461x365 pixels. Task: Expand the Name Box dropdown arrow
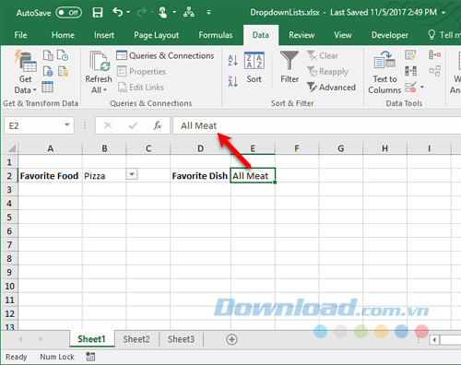(66, 125)
